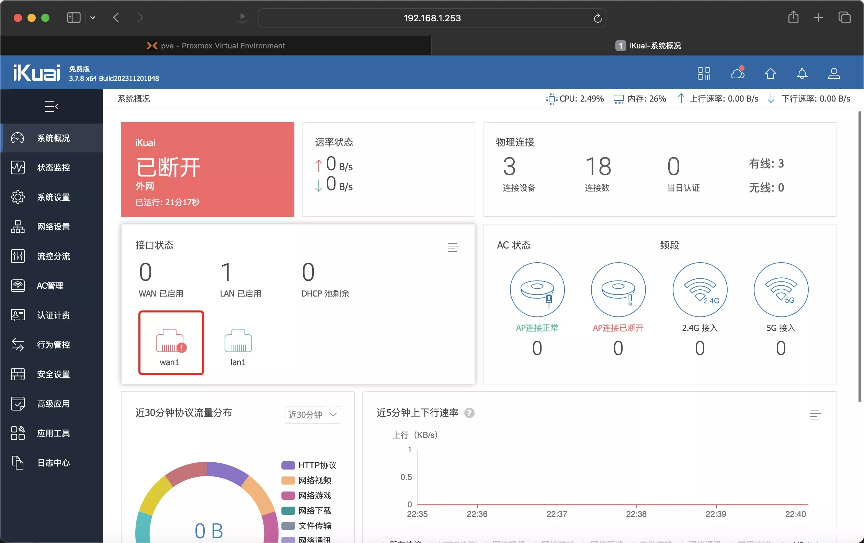Click the 安全设置 sidebar icon

18,374
